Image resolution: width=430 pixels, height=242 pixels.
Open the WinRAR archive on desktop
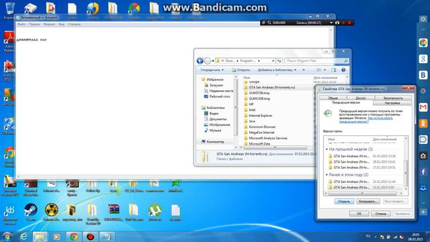coord(114,212)
